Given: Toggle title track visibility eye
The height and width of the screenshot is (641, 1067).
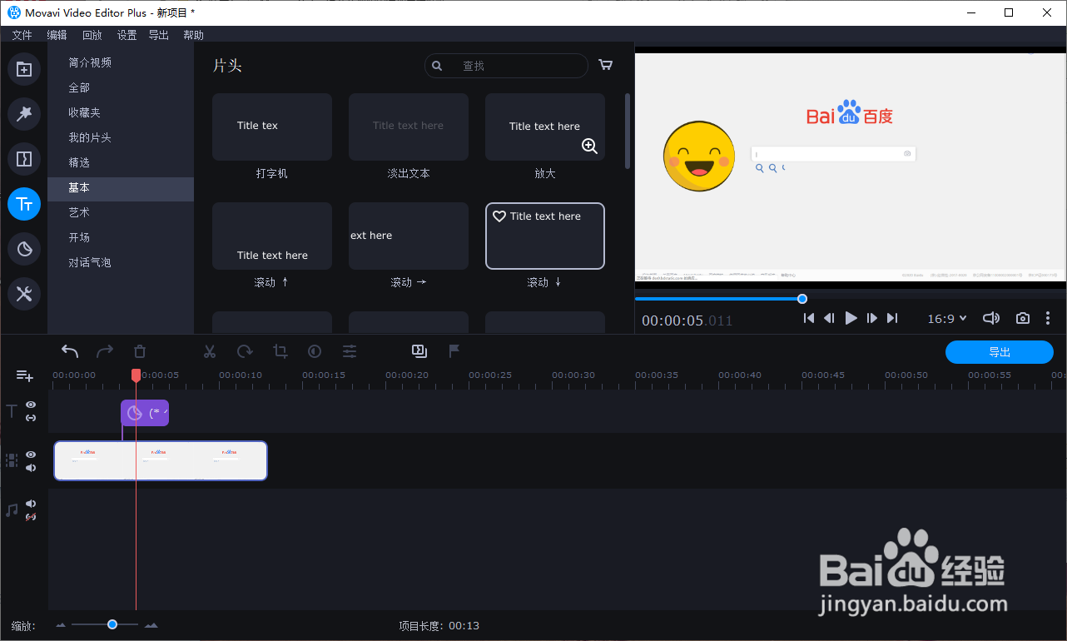Looking at the screenshot, I should [31, 405].
